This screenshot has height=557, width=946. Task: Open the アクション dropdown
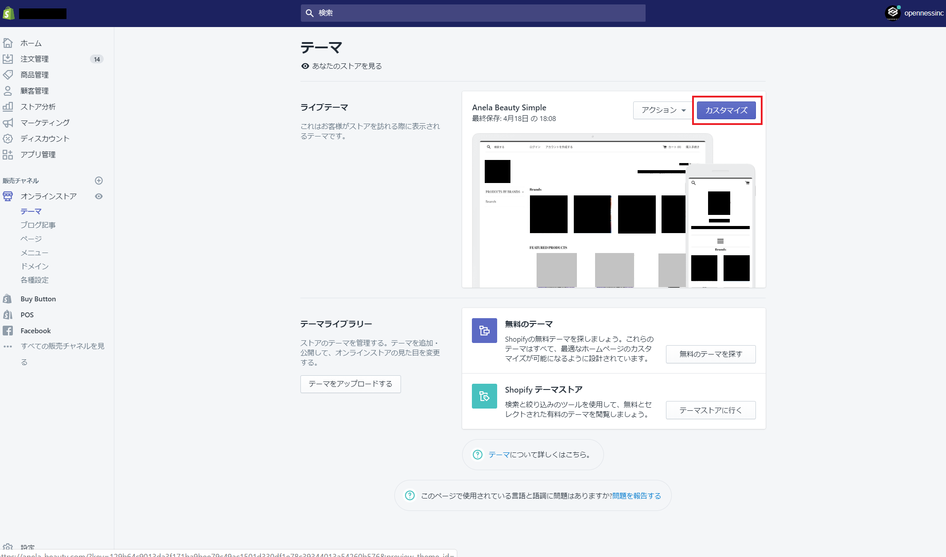tap(663, 110)
